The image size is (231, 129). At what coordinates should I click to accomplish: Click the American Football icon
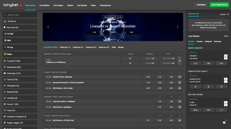click(5, 116)
